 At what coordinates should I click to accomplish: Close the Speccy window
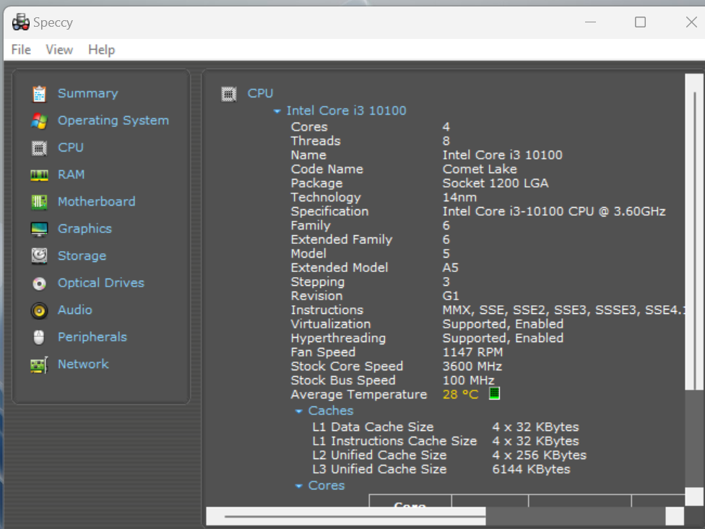691,22
